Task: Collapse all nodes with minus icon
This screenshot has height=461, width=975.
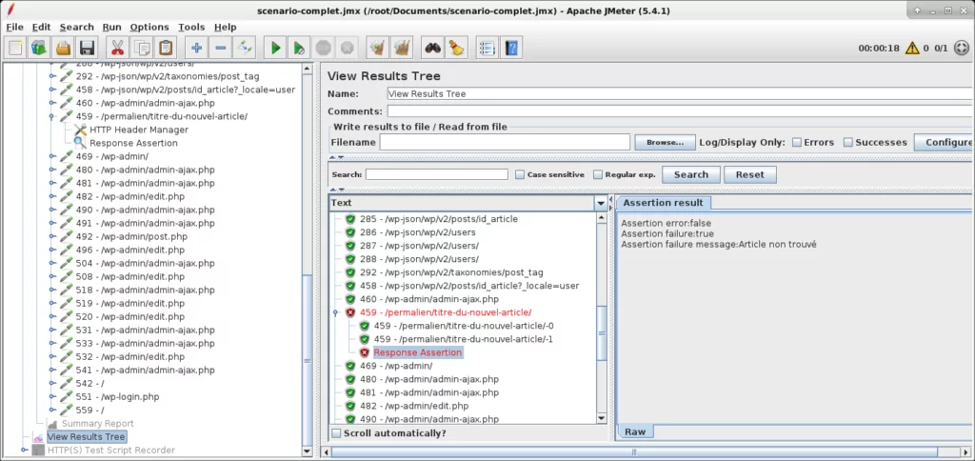Action: point(220,48)
